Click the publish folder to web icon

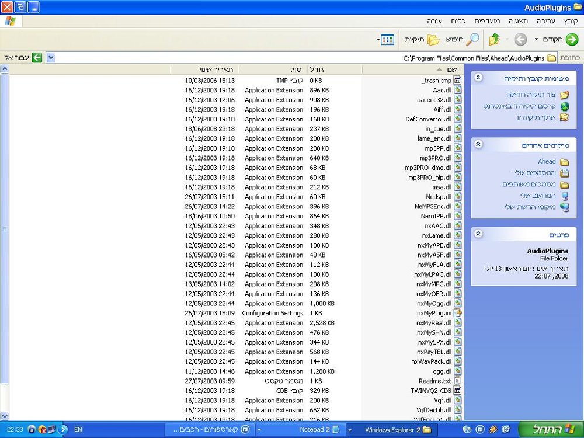tap(565, 106)
